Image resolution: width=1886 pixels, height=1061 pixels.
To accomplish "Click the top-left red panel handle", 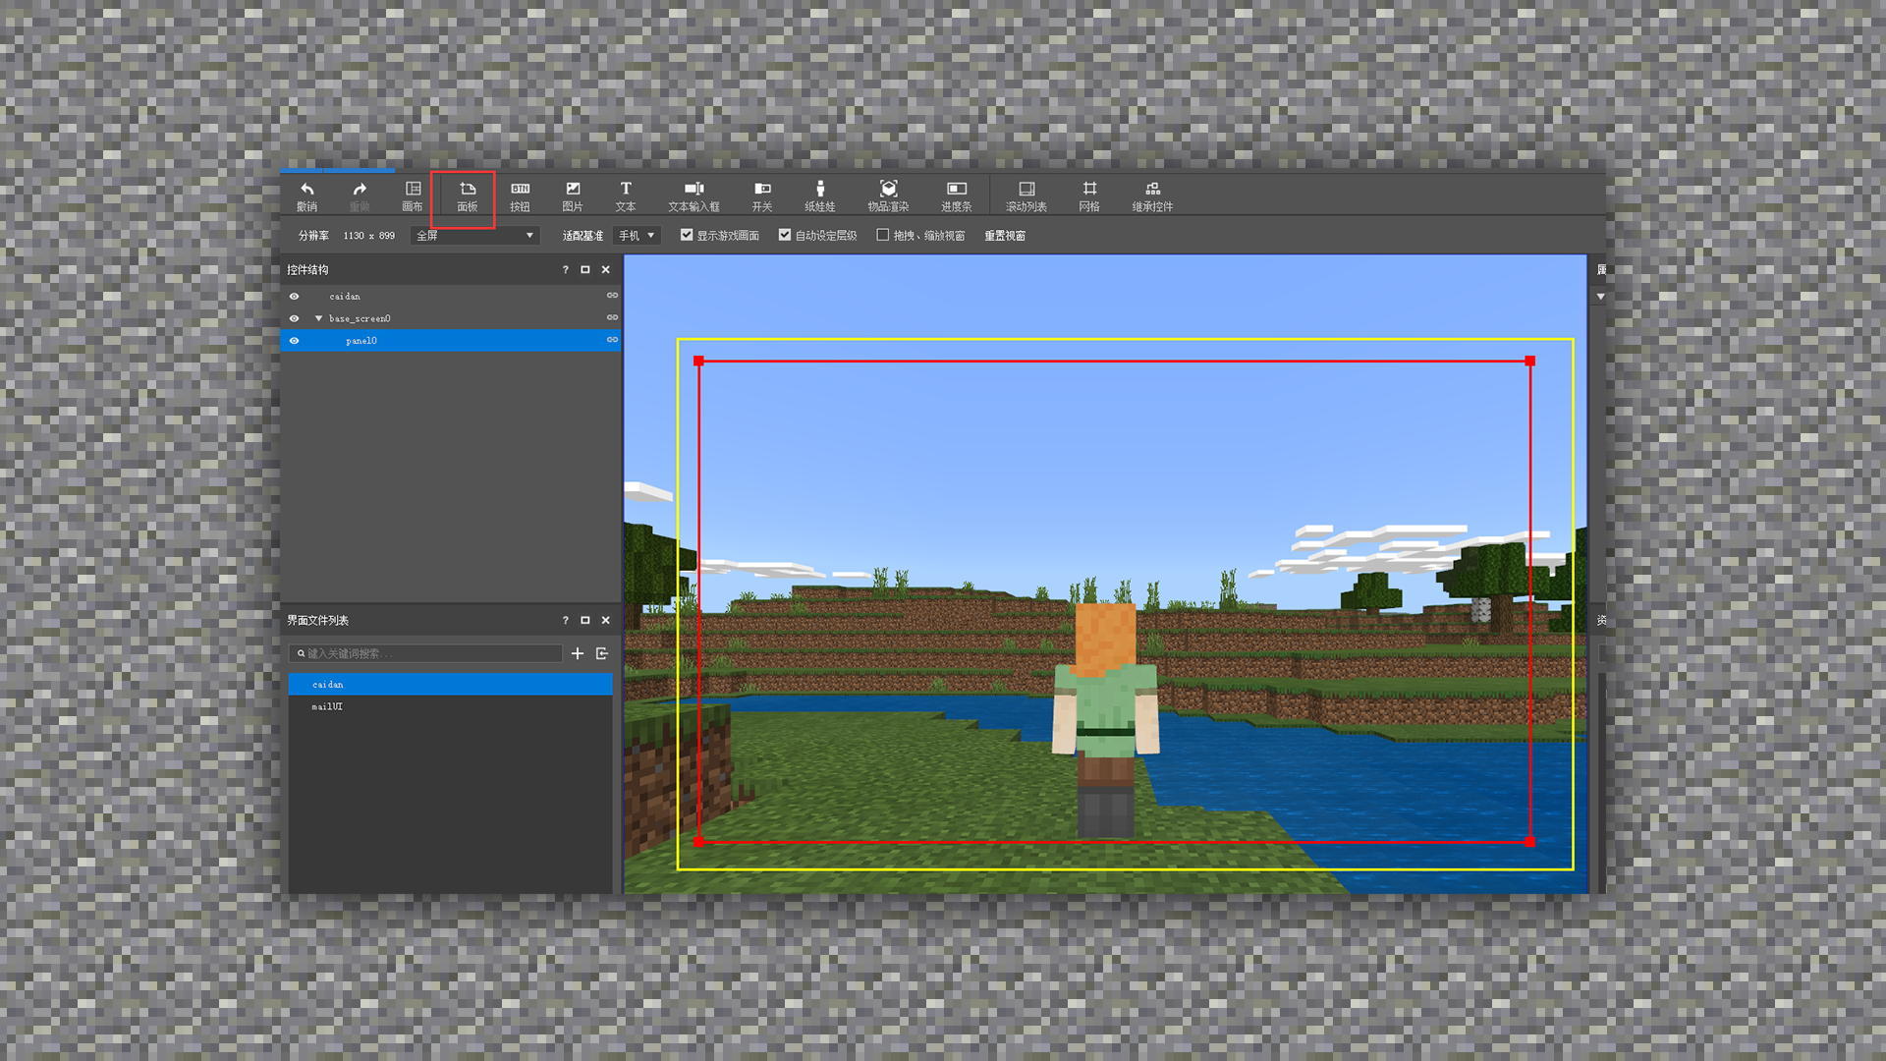I will 699,362.
